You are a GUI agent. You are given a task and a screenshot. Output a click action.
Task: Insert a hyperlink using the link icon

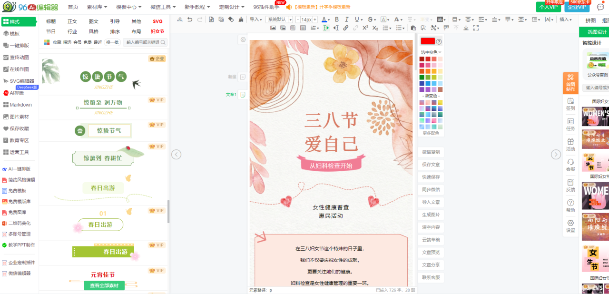[345, 28]
